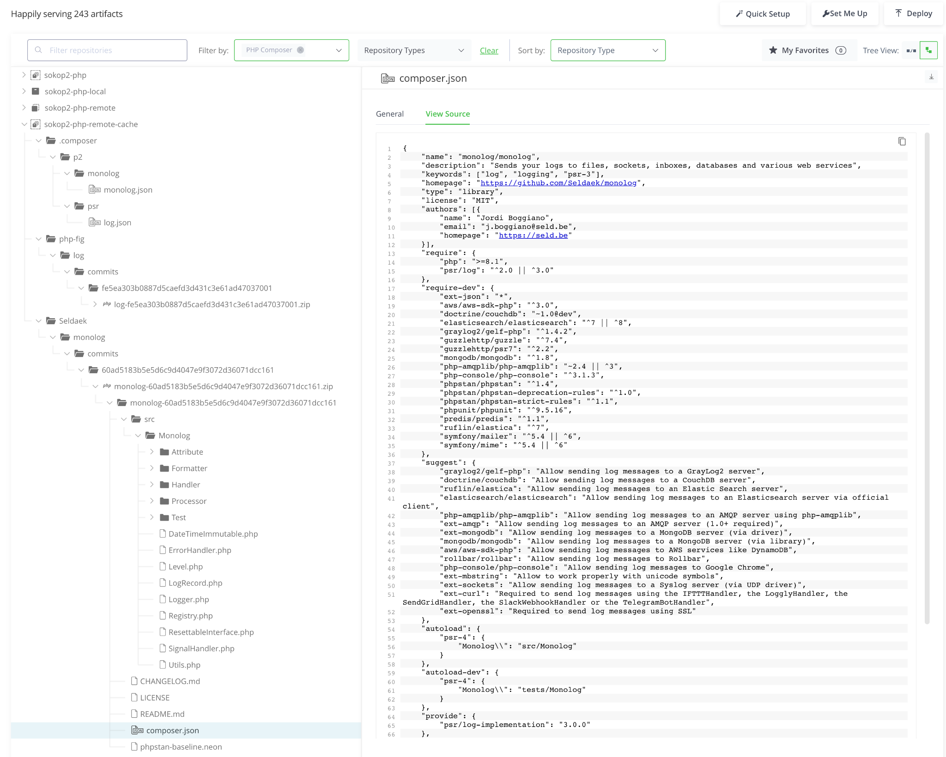
Task: Open the PHP Composer filter dropdown
Action: [339, 50]
